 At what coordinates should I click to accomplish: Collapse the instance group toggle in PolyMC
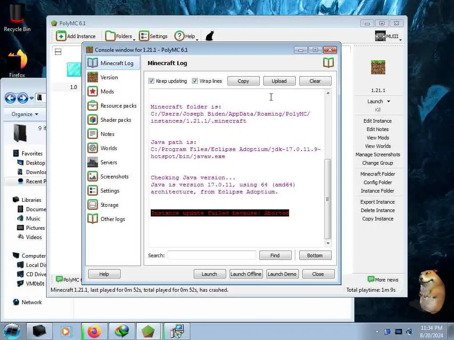coord(58,52)
